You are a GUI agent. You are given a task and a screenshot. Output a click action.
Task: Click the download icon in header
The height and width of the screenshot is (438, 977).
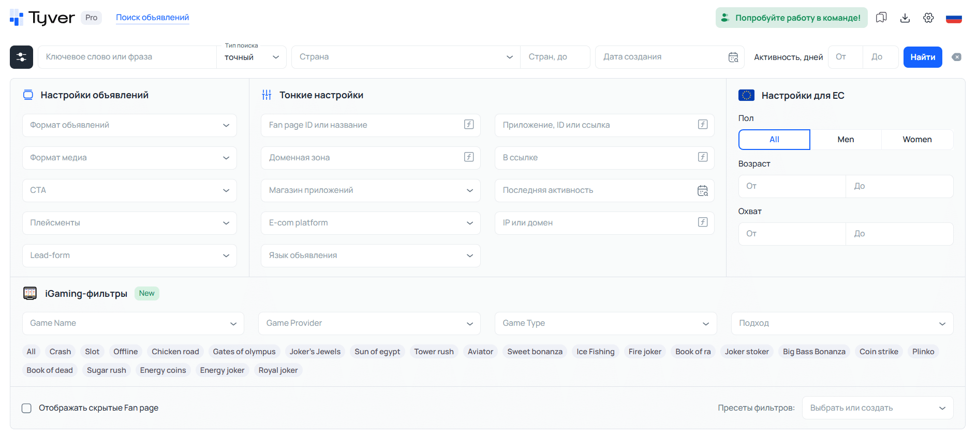(x=905, y=18)
